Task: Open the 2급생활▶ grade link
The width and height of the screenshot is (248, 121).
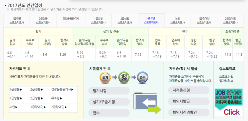Action: point(37,98)
